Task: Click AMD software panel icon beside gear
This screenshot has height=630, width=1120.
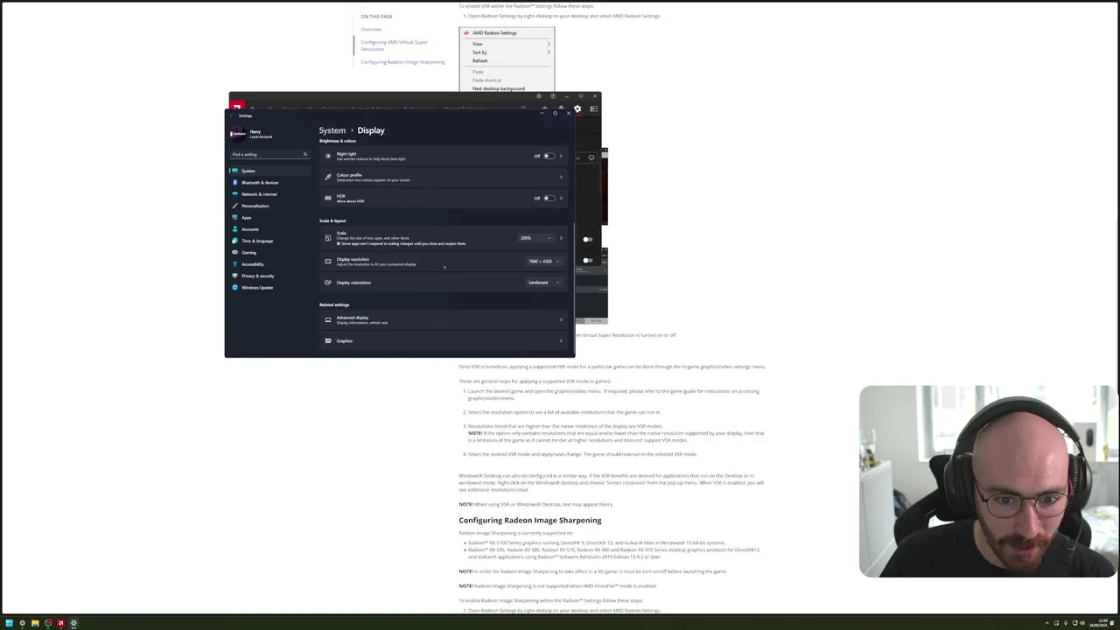Action: click(x=593, y=108)
